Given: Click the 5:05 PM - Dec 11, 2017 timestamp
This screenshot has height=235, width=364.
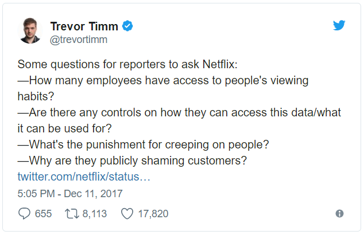Looking at the screenshot, I should pyautogui.click(x=70, y=194).
